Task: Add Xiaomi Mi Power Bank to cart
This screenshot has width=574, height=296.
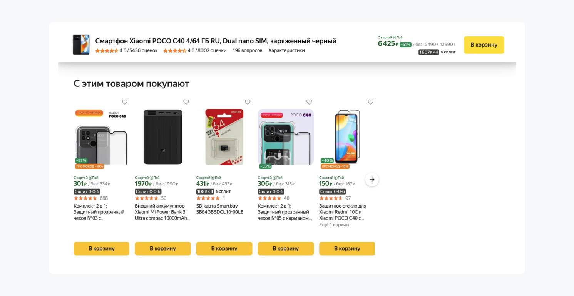Action: 163,249
